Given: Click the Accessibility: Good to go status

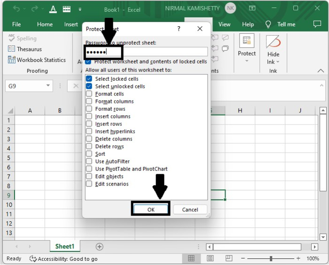Looking at the screenshot, I should (x=63, y=259).
